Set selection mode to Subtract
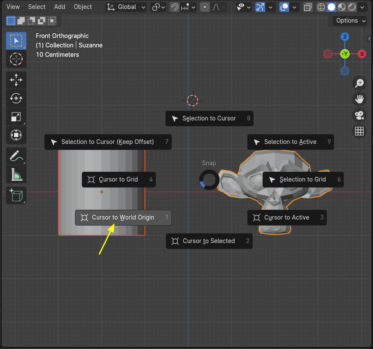Screen dimensions: 373x349 point(31,21)
